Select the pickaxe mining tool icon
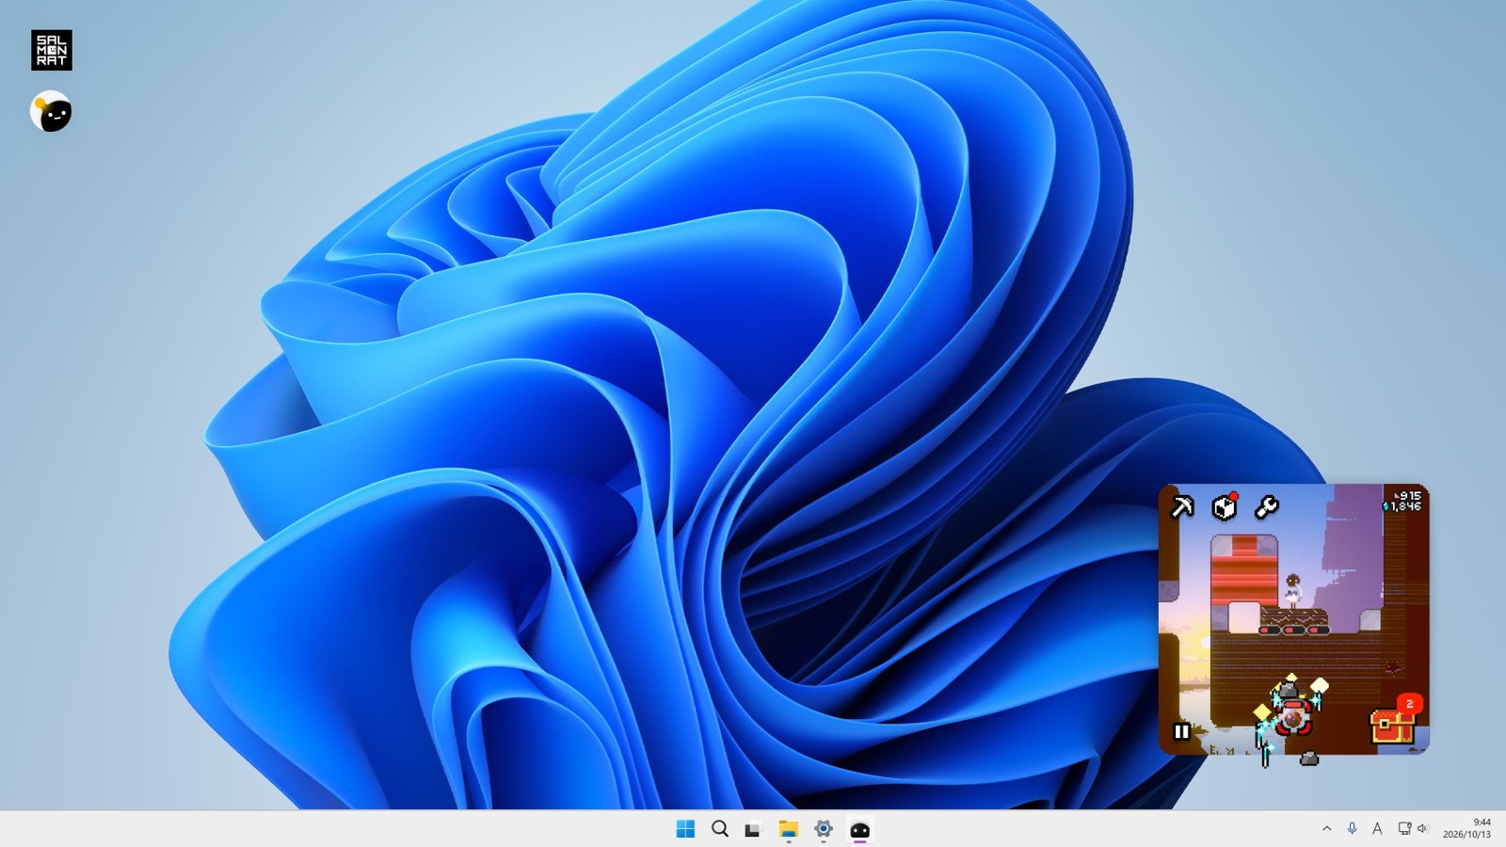The image size is (1506, 847). click(1181, 507)
